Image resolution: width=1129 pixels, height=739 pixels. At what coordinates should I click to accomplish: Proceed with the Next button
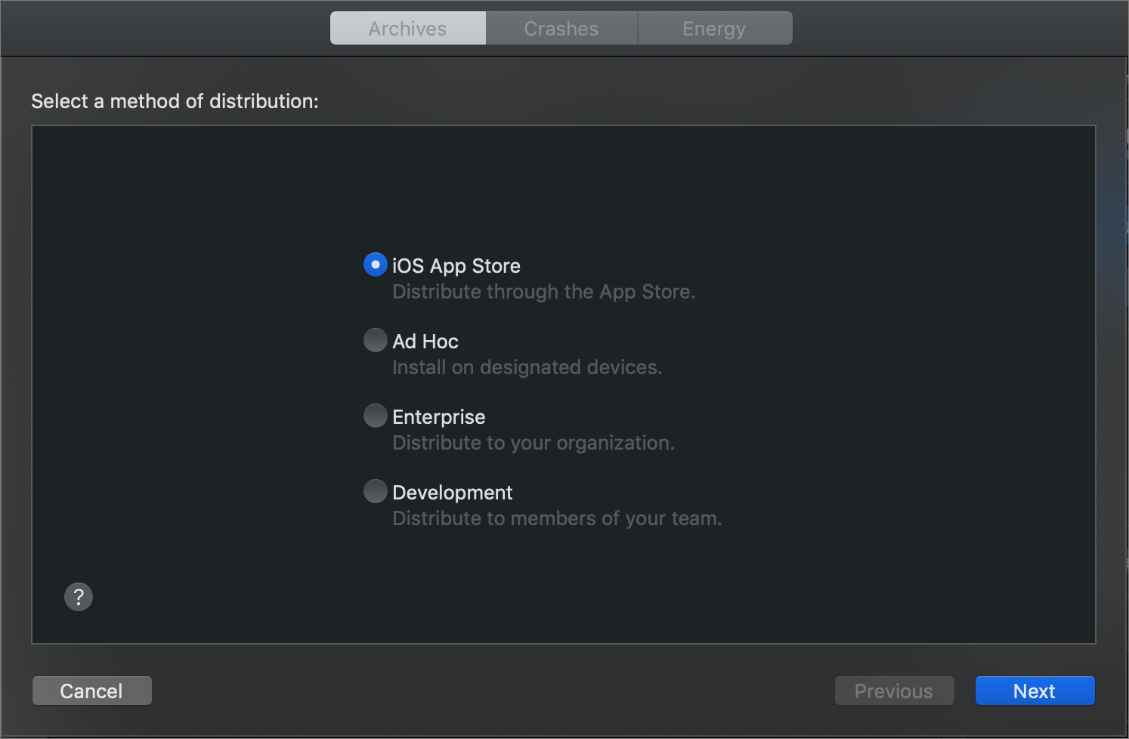click(x=1035, y=691)
